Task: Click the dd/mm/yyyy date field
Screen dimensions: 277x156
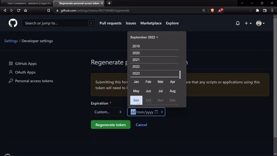Action: pyautogui.click(x=146, y=112)
